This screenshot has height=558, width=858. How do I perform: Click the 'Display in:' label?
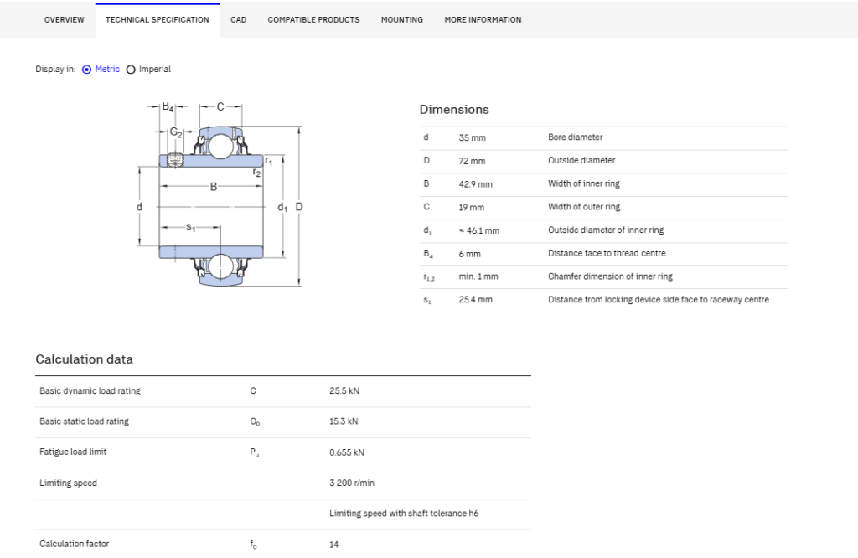point(55,70)
